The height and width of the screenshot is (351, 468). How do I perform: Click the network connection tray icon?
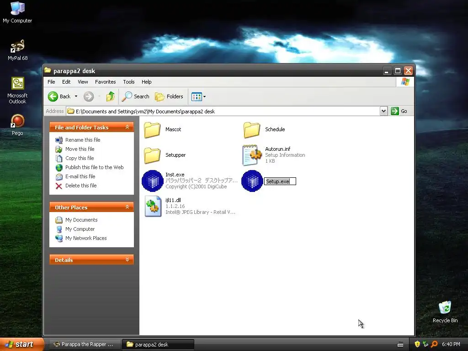pos(425,344)
